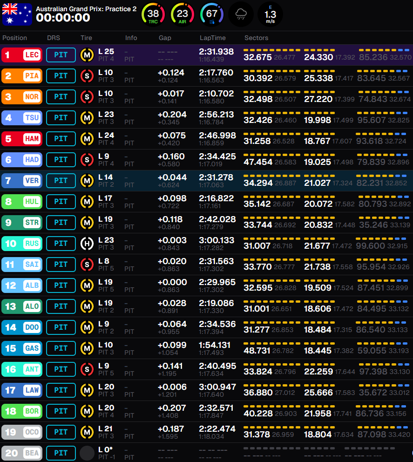Click the track temperature gauge showing 38
The width and height of the screenshot is (413, 462).
[153, 14]
